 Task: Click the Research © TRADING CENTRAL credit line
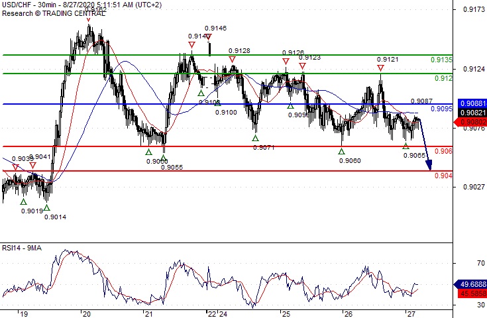coord(54,13)
